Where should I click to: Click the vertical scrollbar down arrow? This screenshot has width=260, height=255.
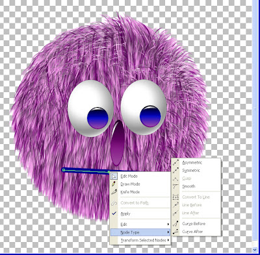pyautogui.click(x=255, y=250)
